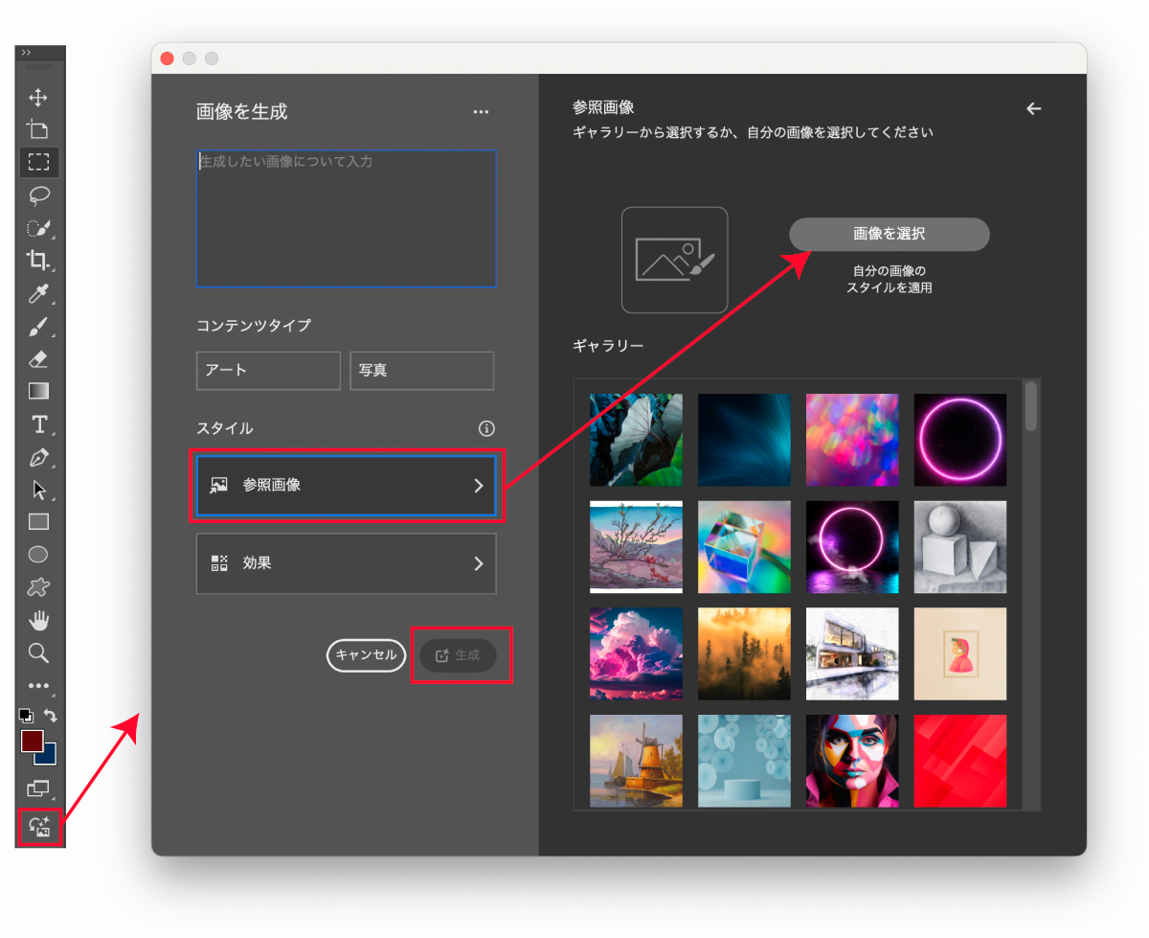Select the dark blue waves gallery thumbnail

pyautogui.click(x=745, y=440)
